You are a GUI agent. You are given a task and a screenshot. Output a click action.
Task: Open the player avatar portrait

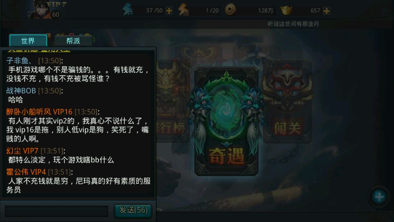click(x=40, y=10)
